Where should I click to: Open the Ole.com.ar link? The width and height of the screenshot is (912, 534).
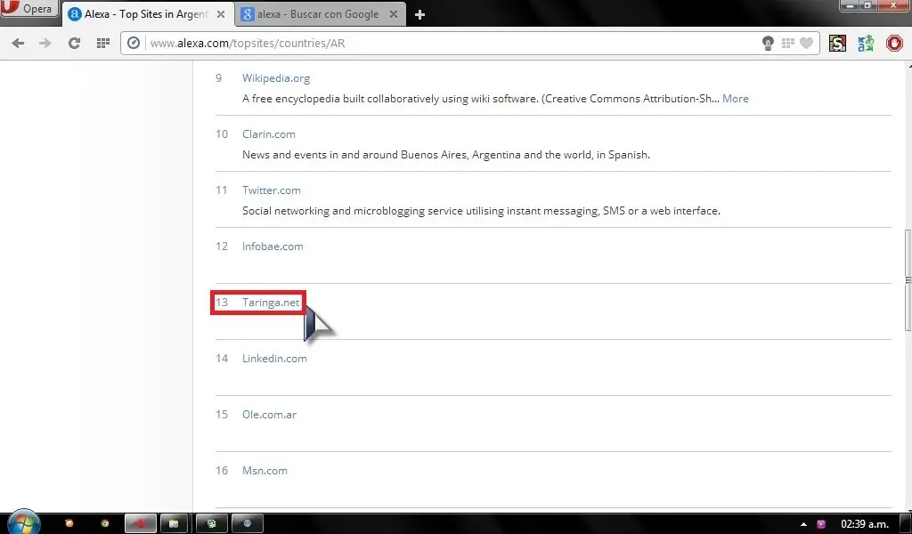269,415
